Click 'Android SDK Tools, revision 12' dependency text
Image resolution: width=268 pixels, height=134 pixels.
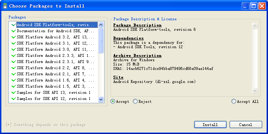(150, 47)
